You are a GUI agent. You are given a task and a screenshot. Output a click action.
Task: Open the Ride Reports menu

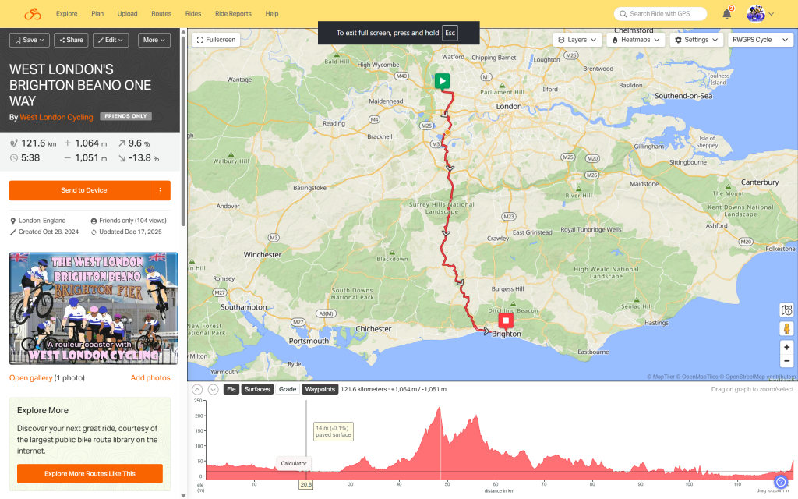[x=233, y=14]
